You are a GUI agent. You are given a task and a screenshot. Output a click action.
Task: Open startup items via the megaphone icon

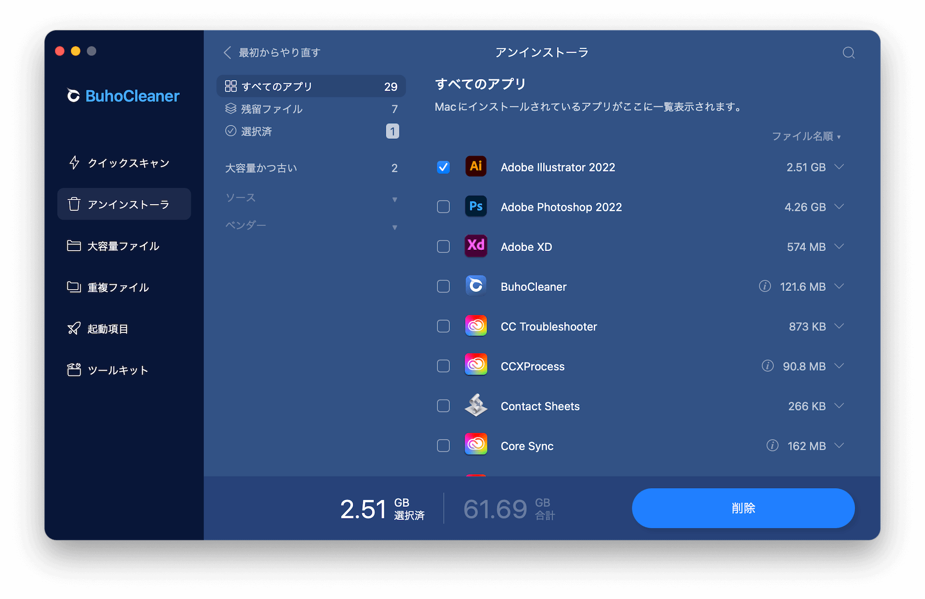(75, 328)
